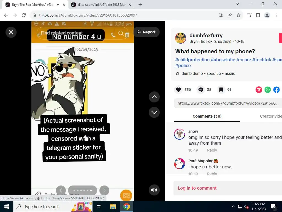Open taskbar volume control
Viewport: 282px width, 212px height.
[246, 206]
